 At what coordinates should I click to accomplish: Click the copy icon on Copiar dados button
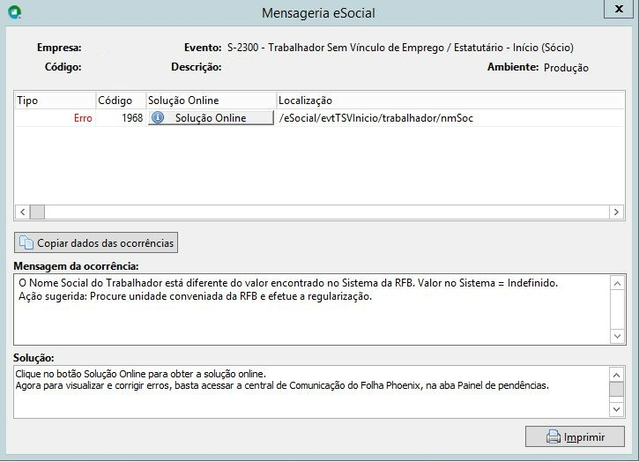[x=26, y=242]
